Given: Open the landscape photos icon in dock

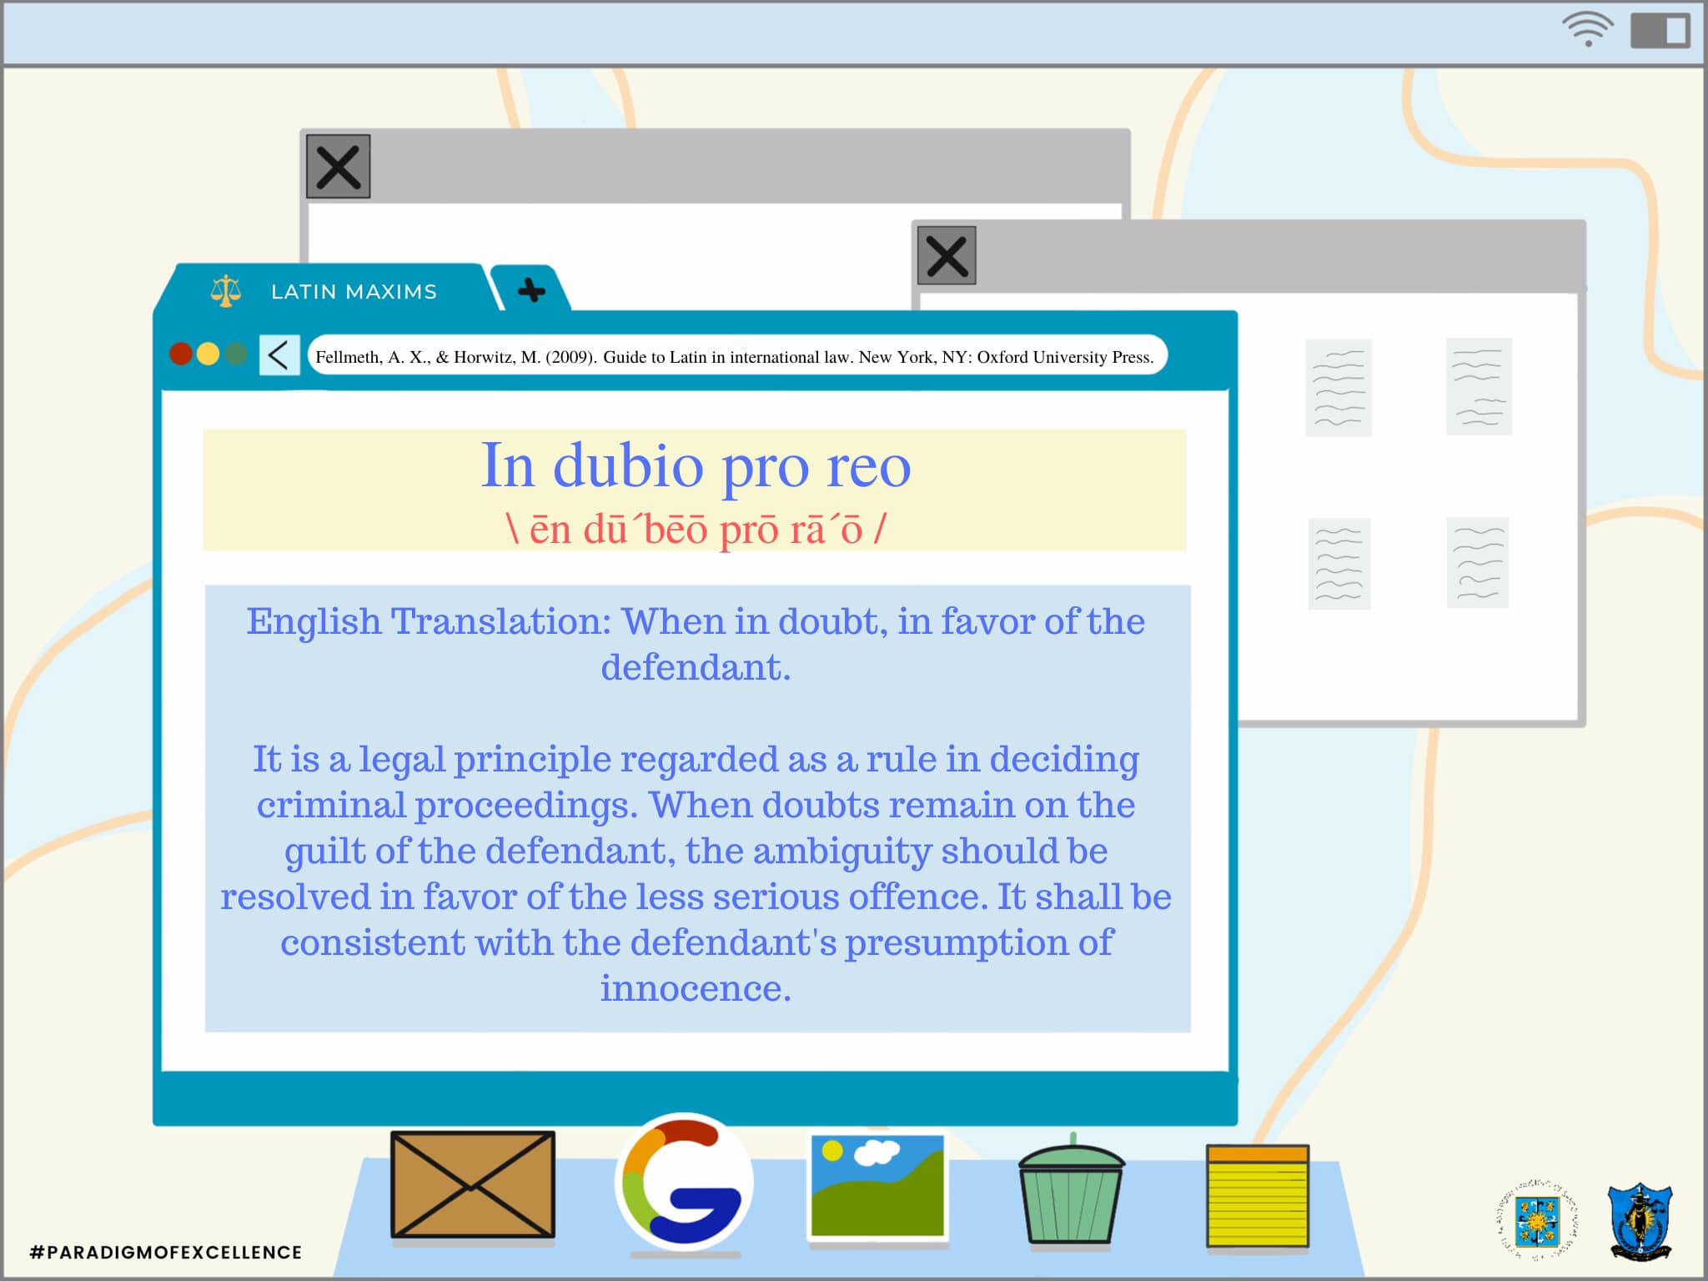Looking at the screenshot, I should click(x=878, y=1184).
